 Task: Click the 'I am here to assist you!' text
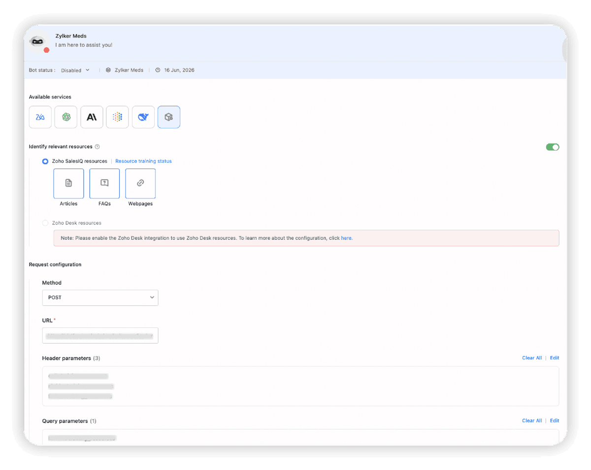pos(84,45)
